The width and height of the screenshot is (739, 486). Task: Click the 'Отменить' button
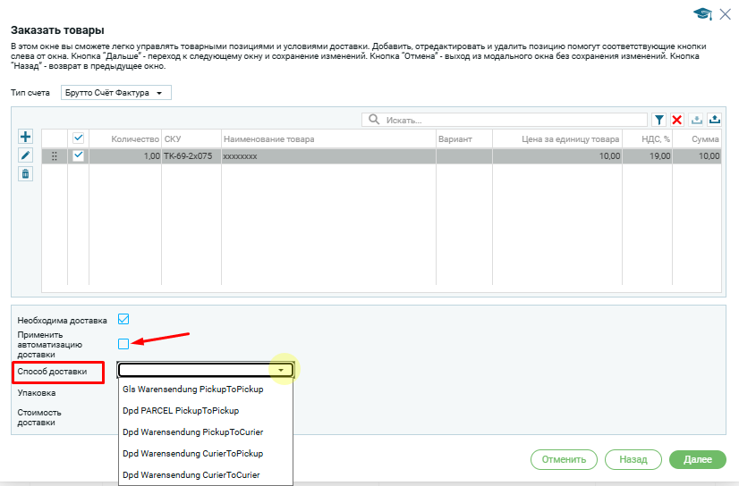(564, 459)
